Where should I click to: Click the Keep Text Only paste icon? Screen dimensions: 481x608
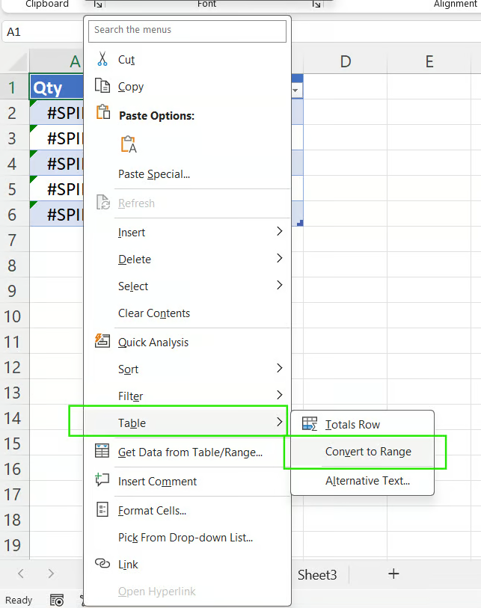(128, 144)
